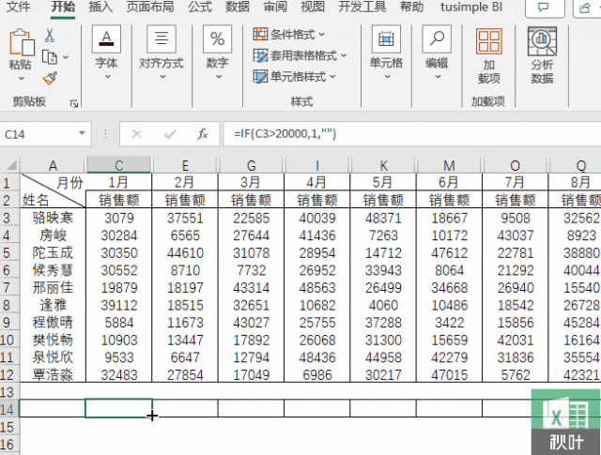Select the Format Painter brush icon

click(50, 79)
